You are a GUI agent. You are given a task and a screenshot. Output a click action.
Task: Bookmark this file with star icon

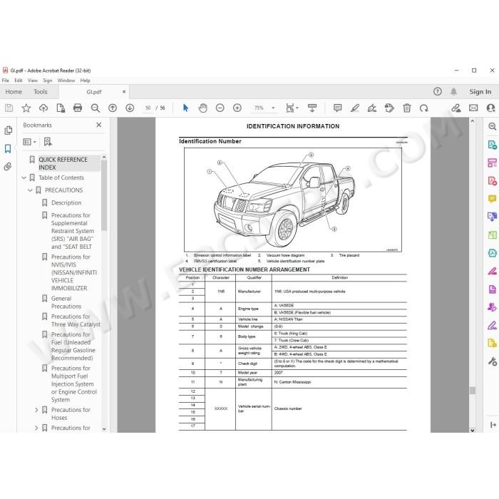pos(26,108)
